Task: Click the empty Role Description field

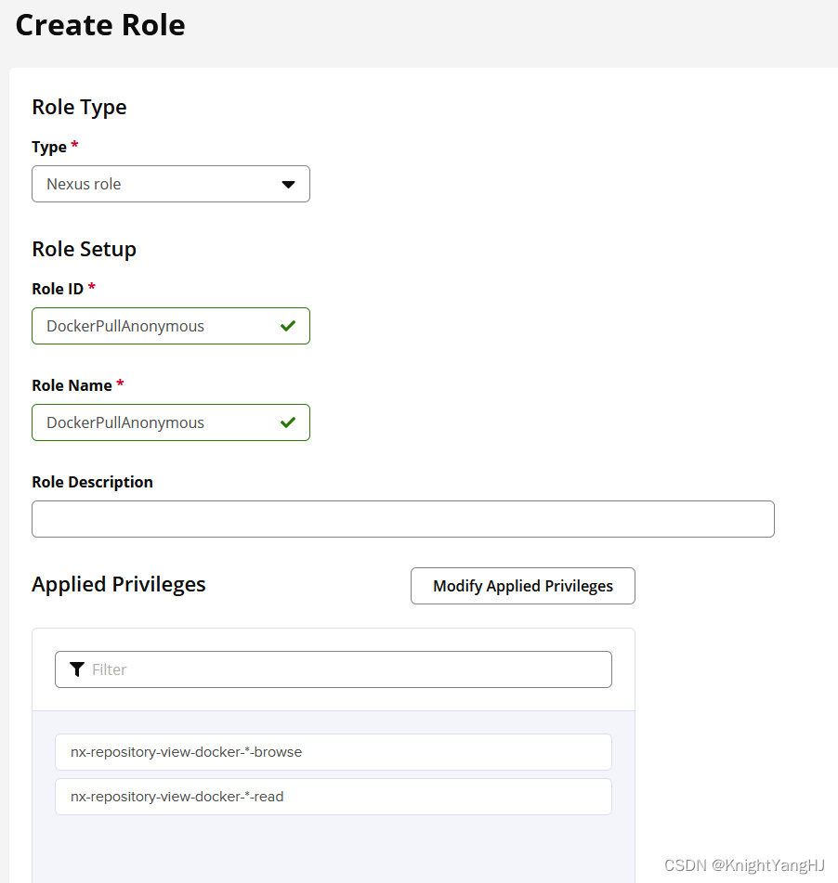Action: (x=403, y=519)
